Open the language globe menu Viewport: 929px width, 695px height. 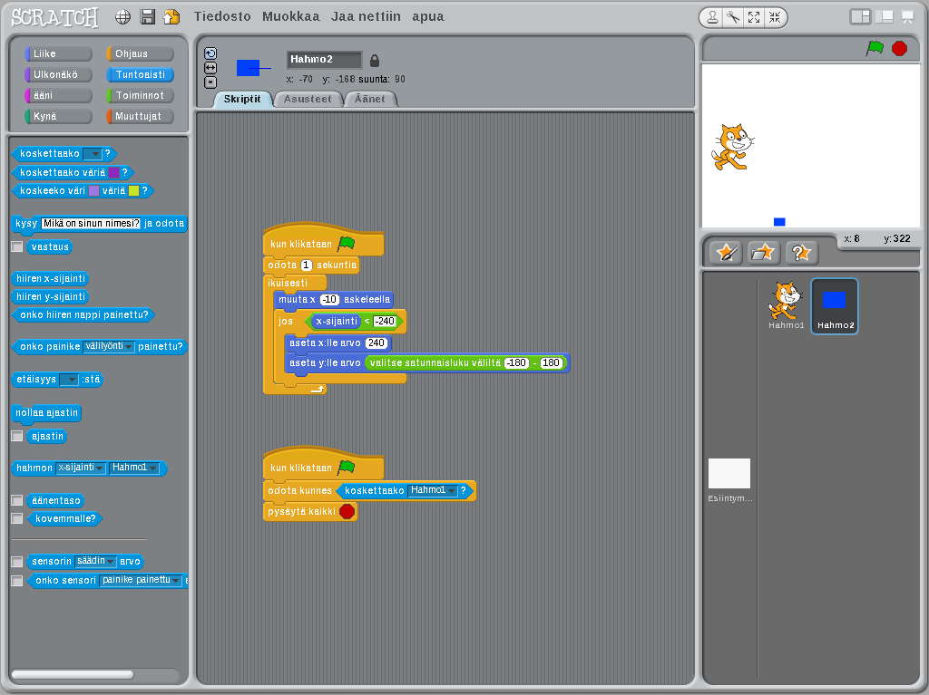point(122,17)
